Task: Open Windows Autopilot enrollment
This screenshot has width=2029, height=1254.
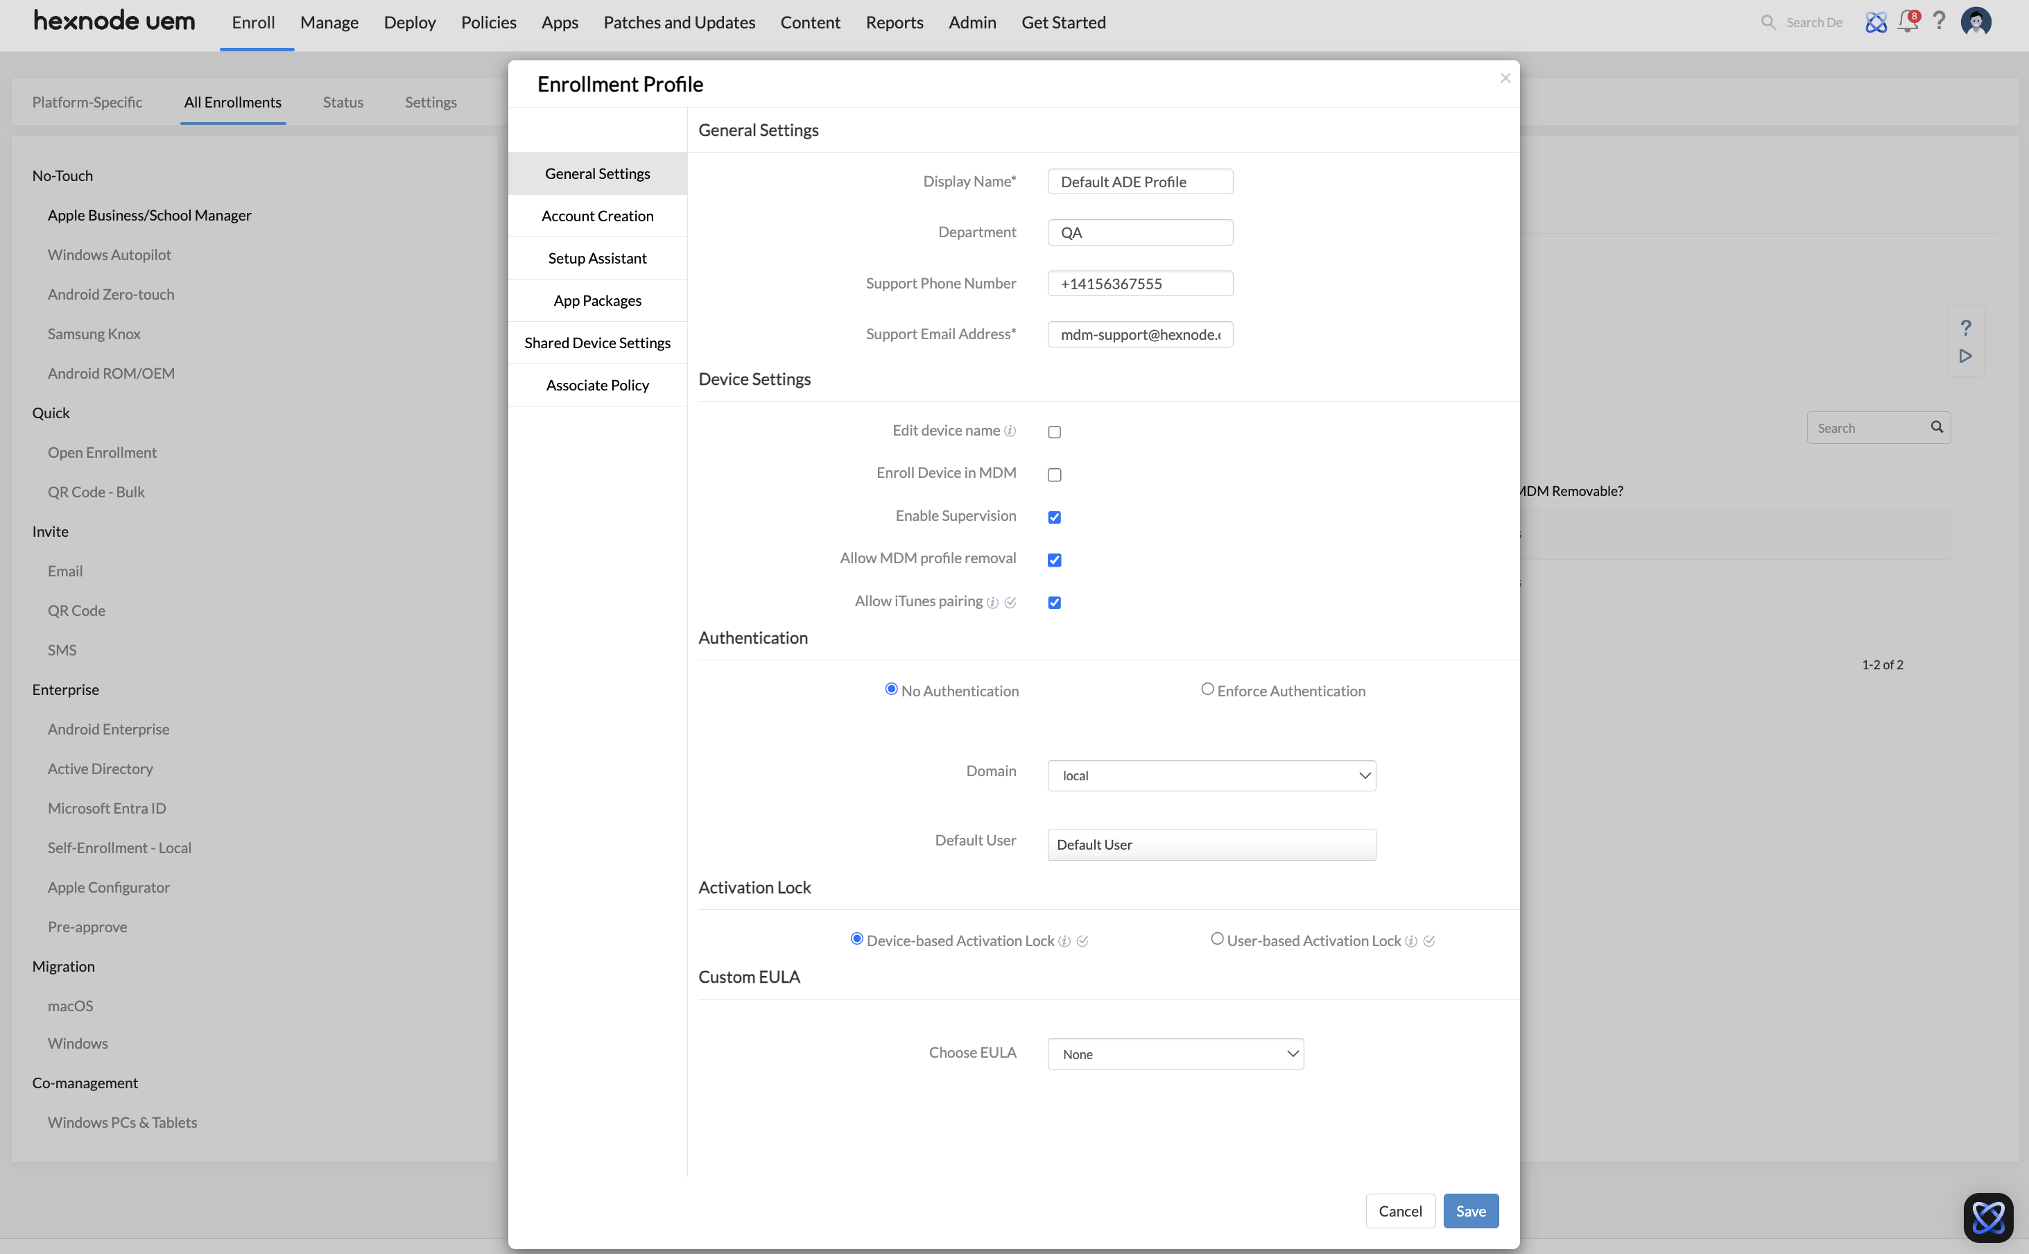Action: tap(110, 255)
